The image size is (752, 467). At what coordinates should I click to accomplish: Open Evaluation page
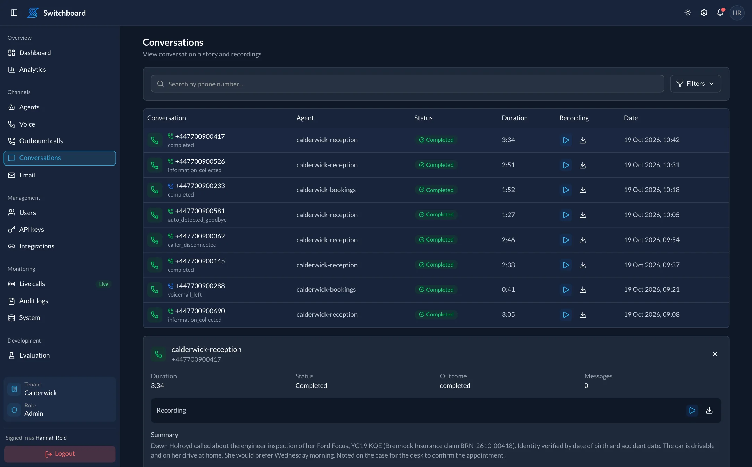pyautogui.click(x=60, y=355)
